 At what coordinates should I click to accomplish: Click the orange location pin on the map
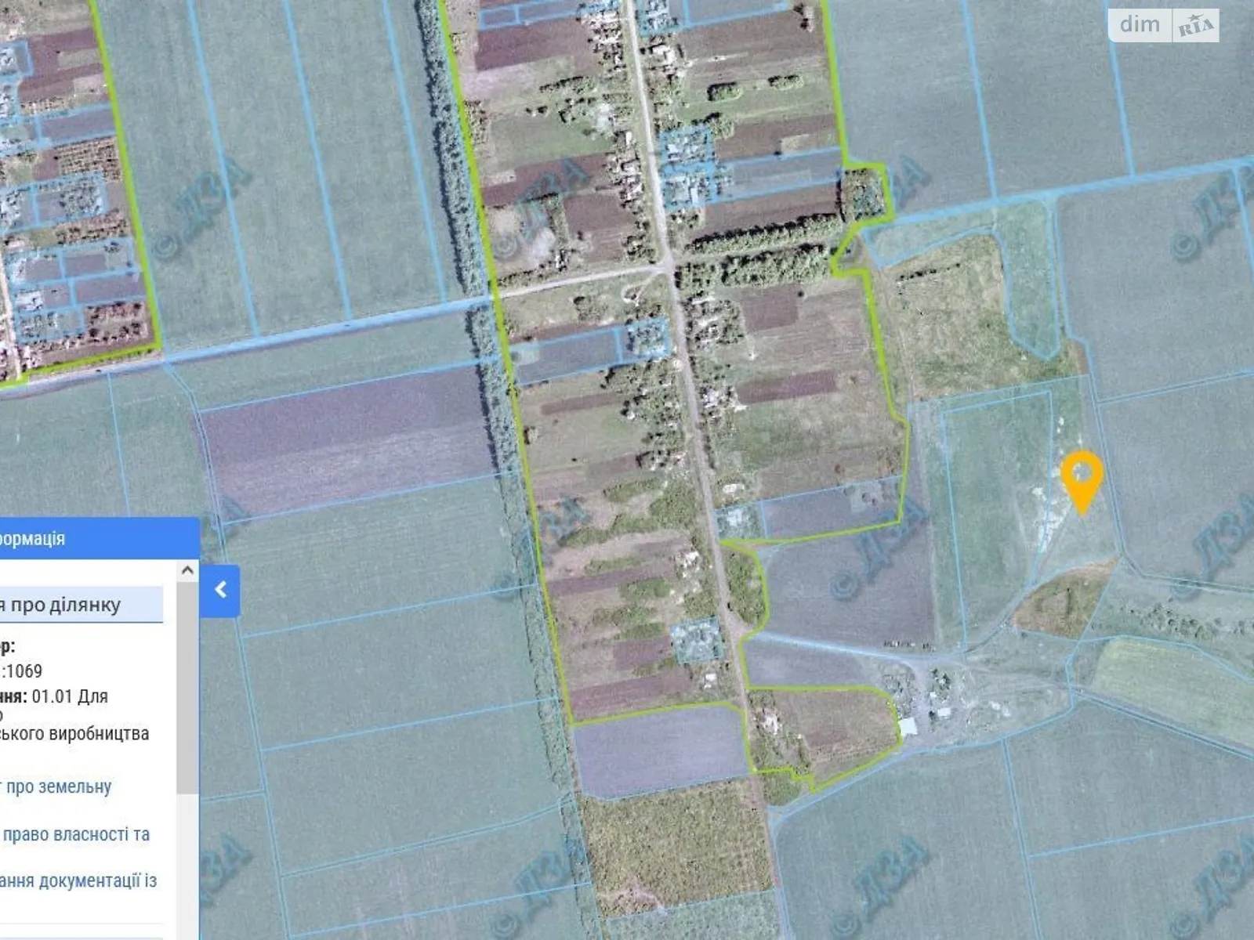pyautogui.click(x=1082, y=477)
